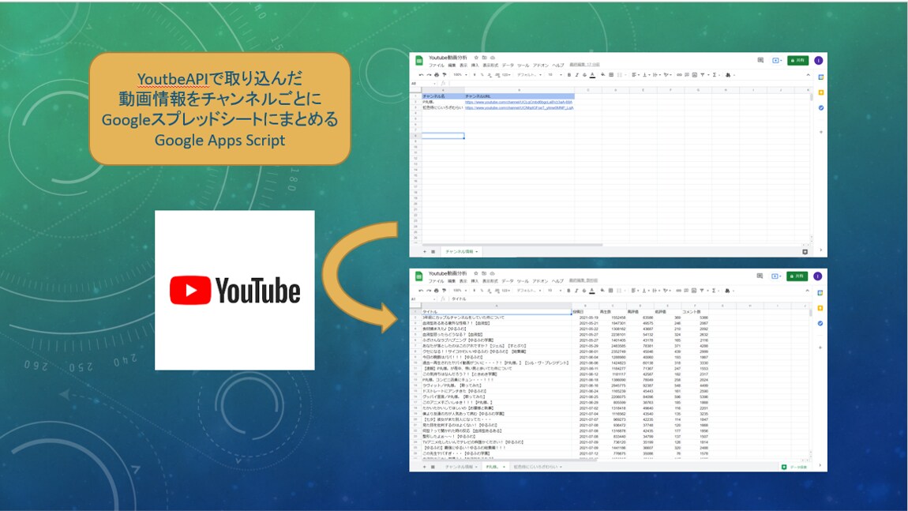Click borders icon in upper spreadsheet toolbar
908x511 pixels.
pos(611,75)
